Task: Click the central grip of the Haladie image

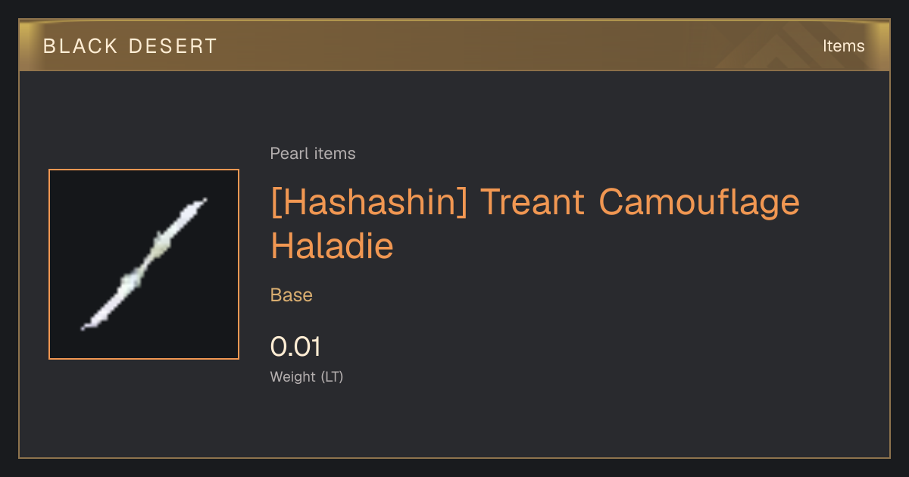Action: coord(145,263)
